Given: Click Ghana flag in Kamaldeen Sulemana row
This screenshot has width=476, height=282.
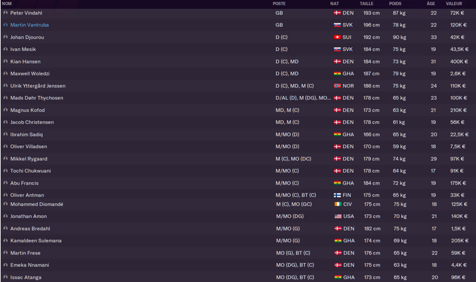Looking at the screenshot, I should [338, 241].
